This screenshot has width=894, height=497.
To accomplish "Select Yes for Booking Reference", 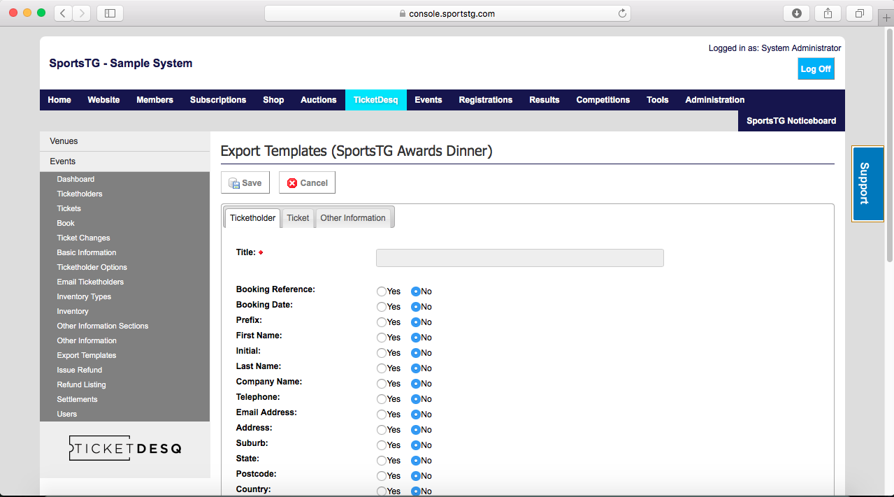I will [x=382, y=291].
